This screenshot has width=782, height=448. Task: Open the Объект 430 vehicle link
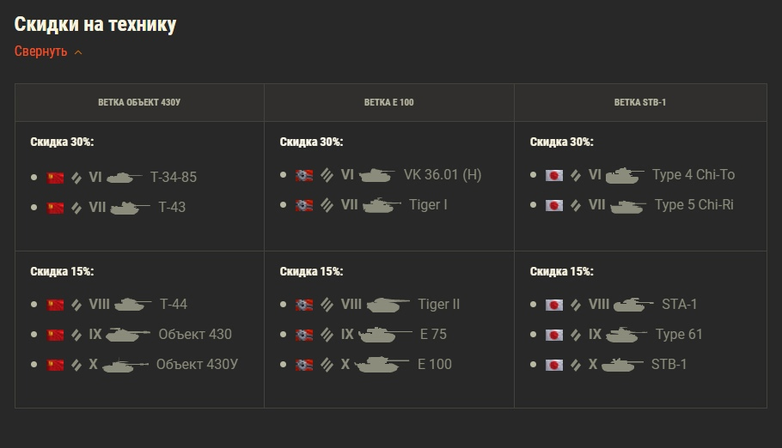[195, 334]
